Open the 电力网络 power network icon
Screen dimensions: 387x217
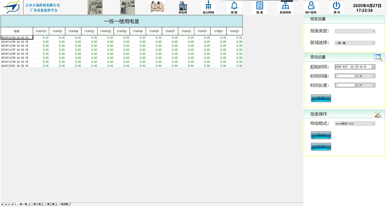click(x=208, y=7)
